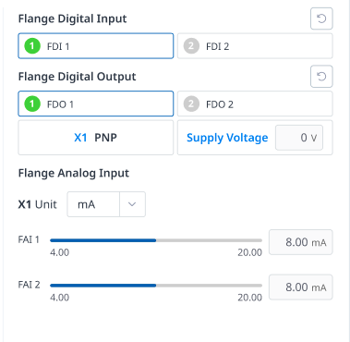Select the FAI 2 8.00 mA field
Image resolution: width=350 pixels, height=342 pixels.
pos(301,287)
